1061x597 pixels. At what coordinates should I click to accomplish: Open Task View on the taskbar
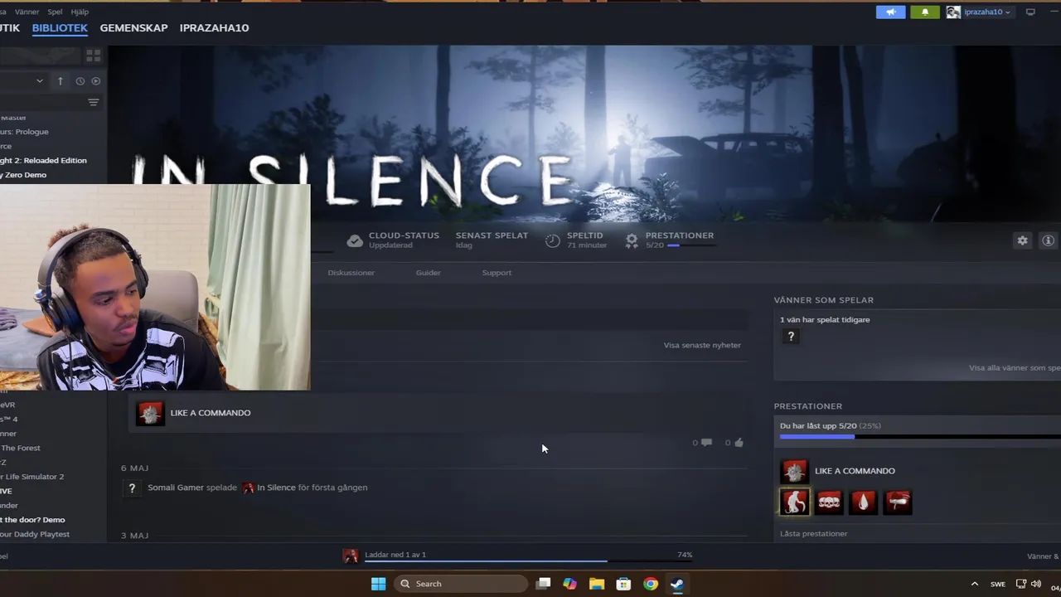coord(543,584)
